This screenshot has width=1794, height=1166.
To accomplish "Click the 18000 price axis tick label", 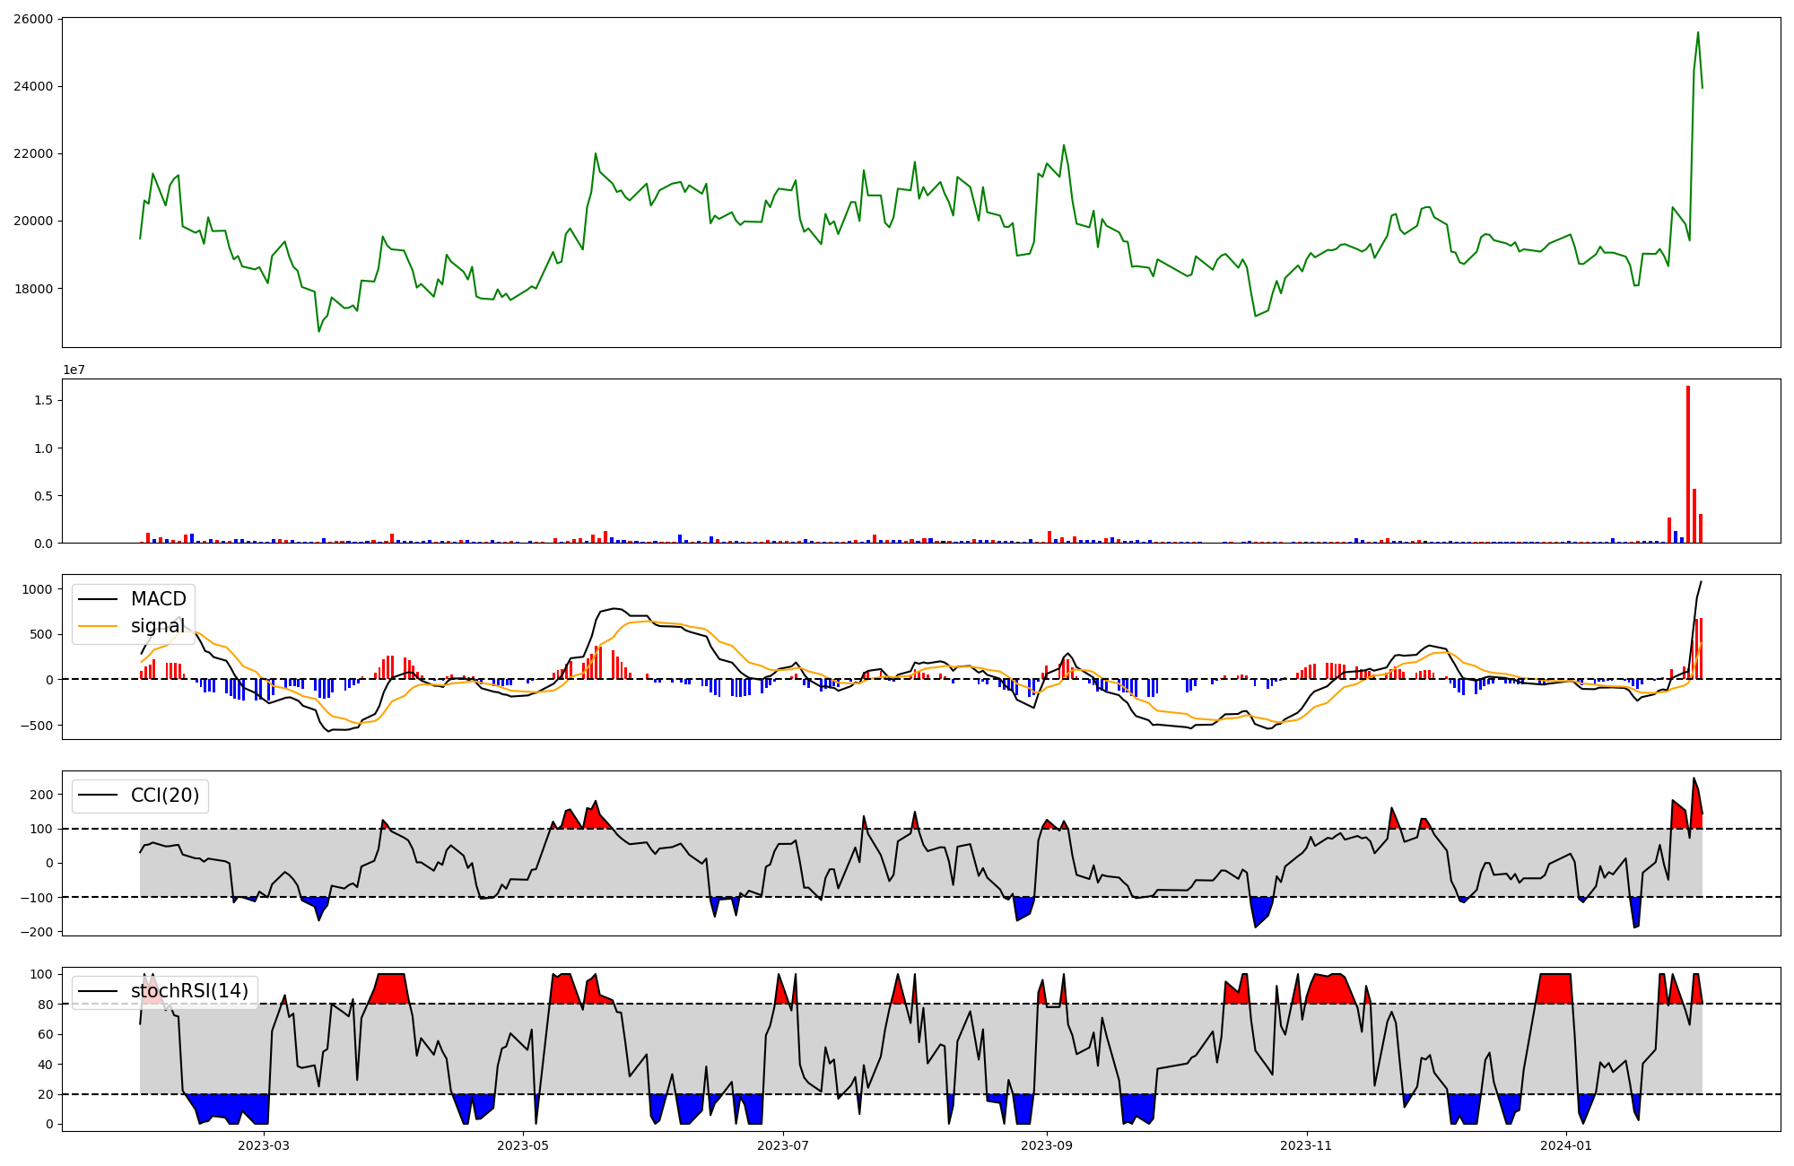I will pos(33,289).
